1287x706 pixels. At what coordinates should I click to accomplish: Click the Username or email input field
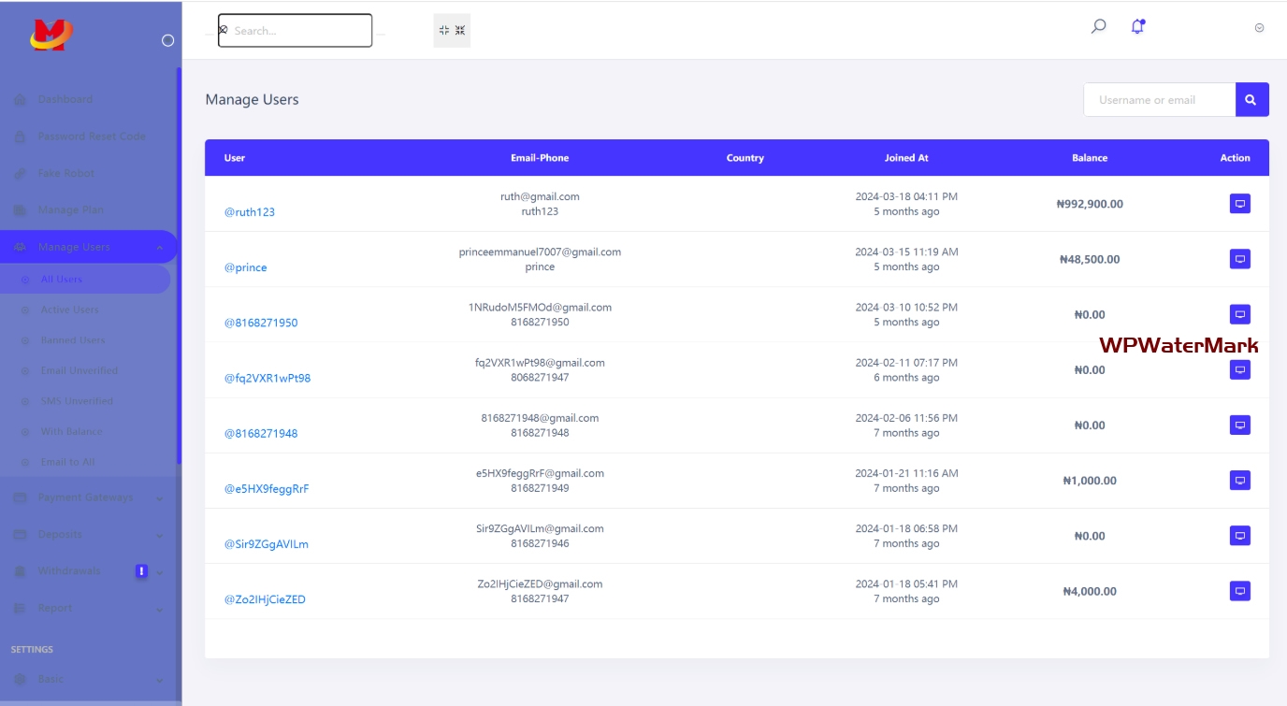pos(1159,100)
